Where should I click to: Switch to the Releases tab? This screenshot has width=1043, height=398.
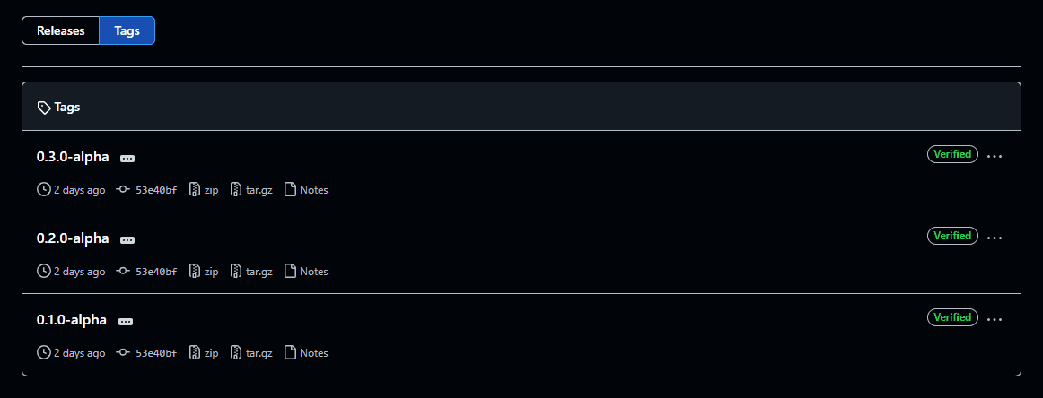coord(60,30)
